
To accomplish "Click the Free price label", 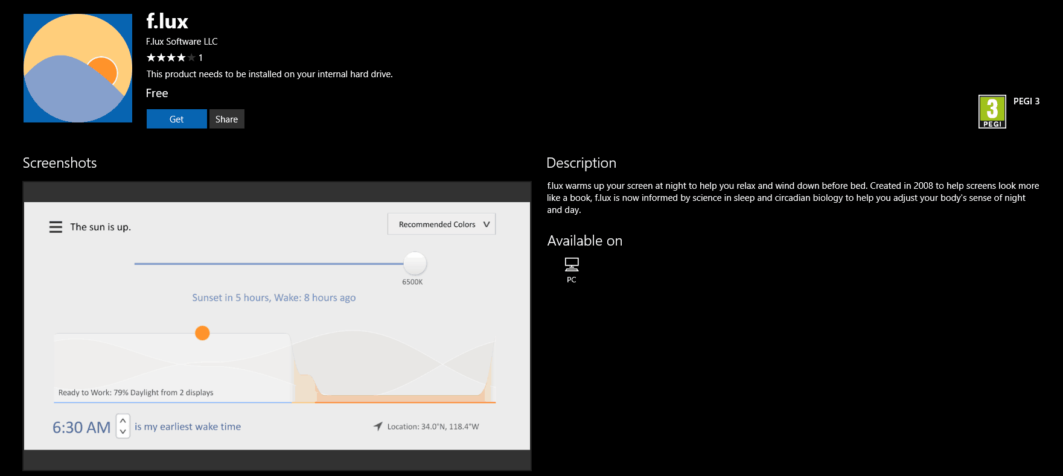I will 157,94.
